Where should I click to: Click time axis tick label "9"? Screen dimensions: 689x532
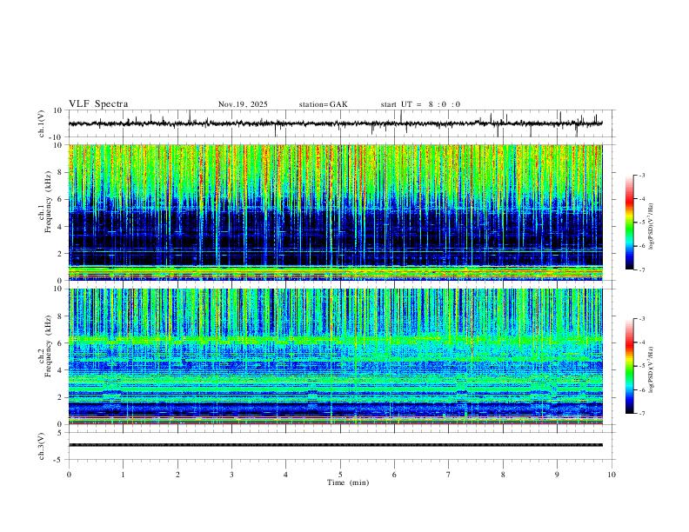click(x=557, y=475)
